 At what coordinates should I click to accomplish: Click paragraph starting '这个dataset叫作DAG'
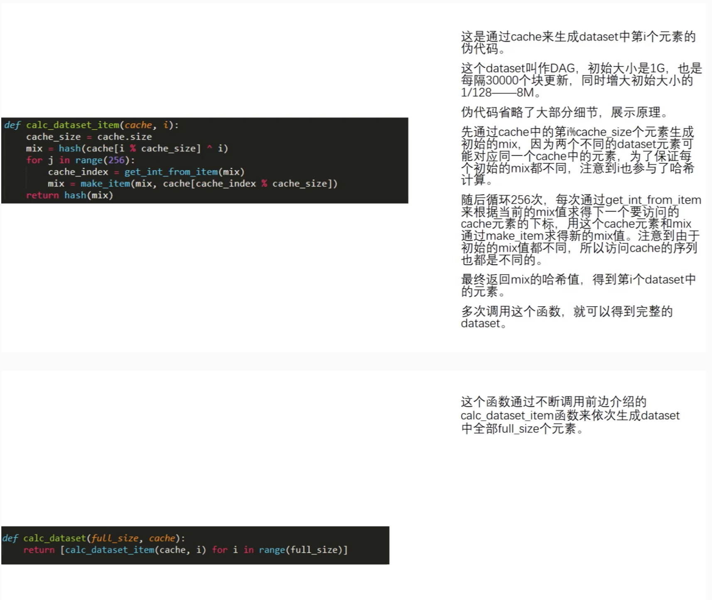pyautogui.click(x=582, y=80)
